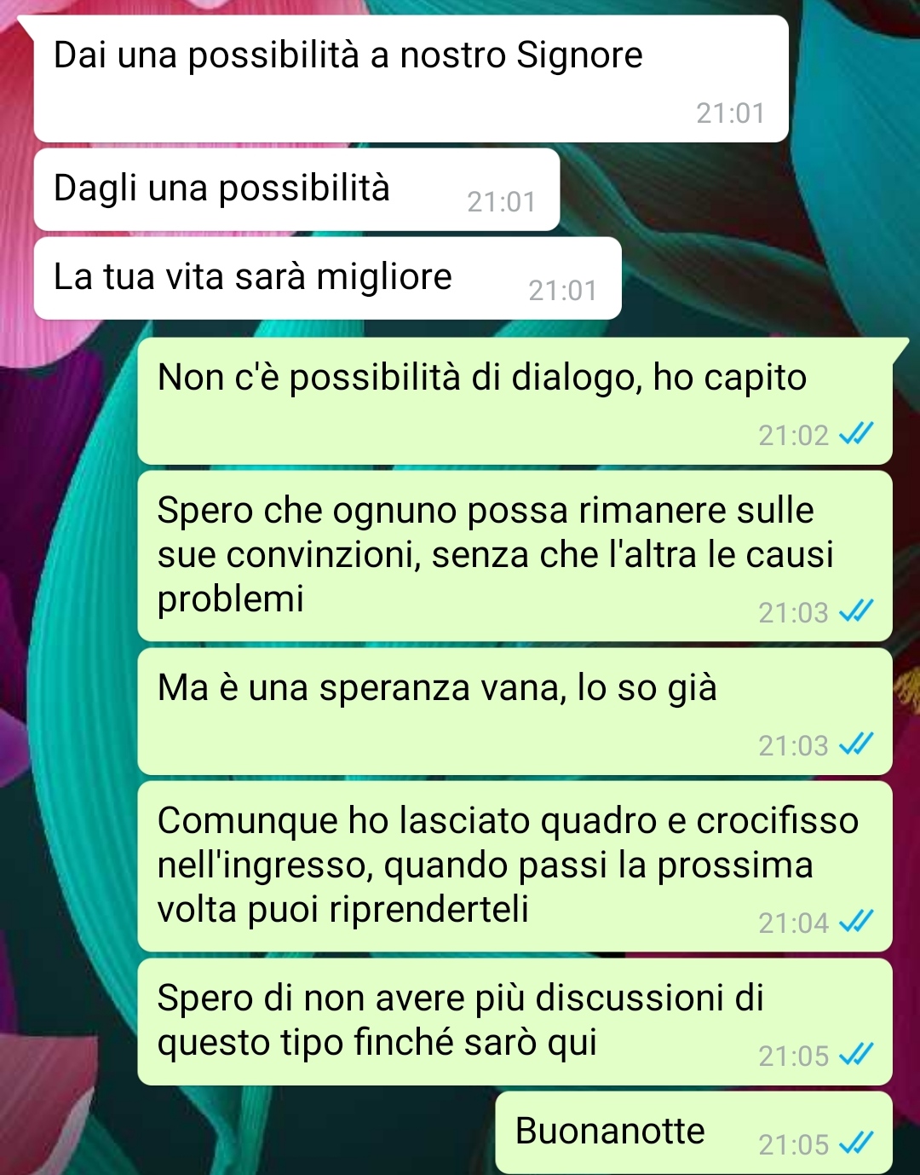This screenshot has width=920, height=1175.
Task: Tap the 21:02 timestamp on the green bubble
Action: (793, 435)
